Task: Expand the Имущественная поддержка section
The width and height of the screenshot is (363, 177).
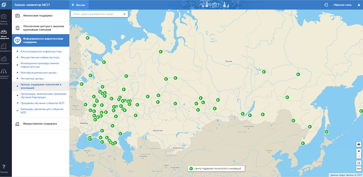Action: [40, 124]
